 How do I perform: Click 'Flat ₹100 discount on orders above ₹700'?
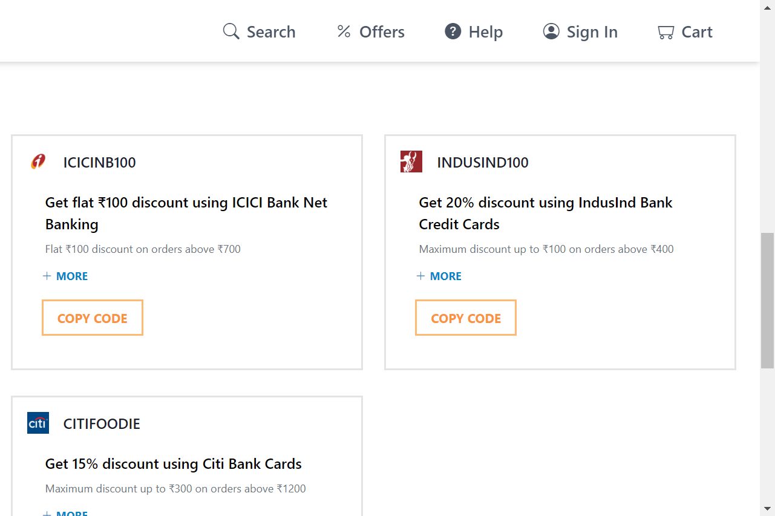click(143, 249)
